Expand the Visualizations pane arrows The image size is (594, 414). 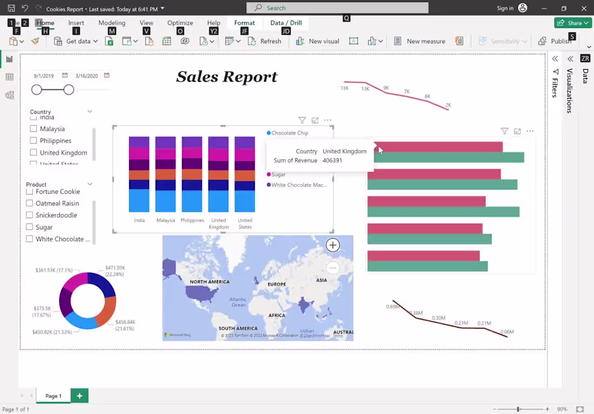(x=571, y=59)
